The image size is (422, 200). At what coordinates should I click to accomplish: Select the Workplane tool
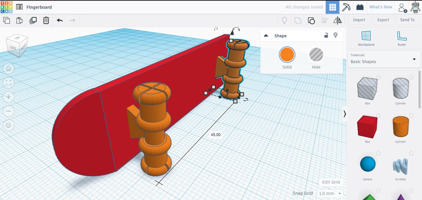coord(366,38)
